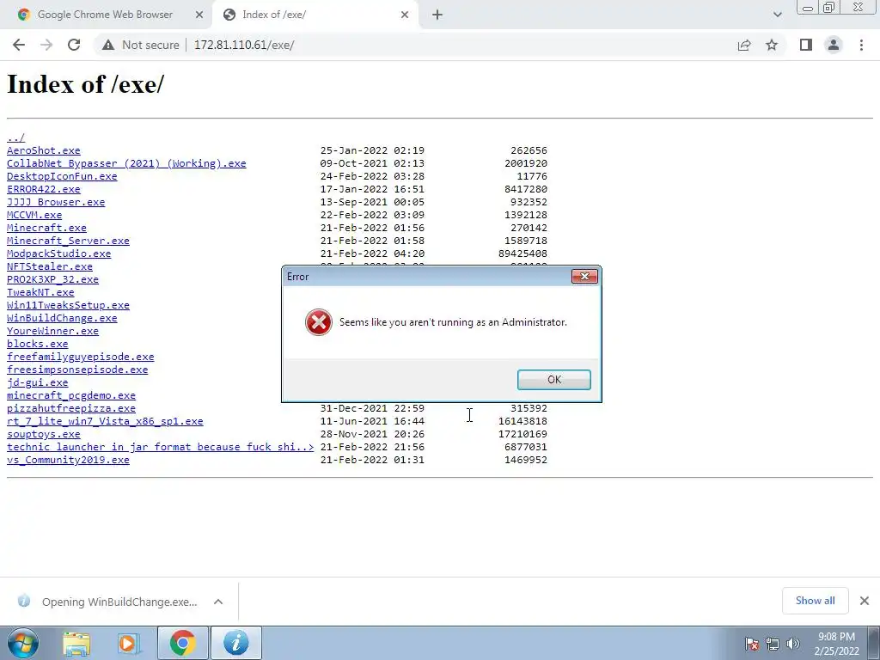This screenshot has width=880, height=660.
Task: Select the Index of /exe/ tab
Action: (x=315, y=15)
